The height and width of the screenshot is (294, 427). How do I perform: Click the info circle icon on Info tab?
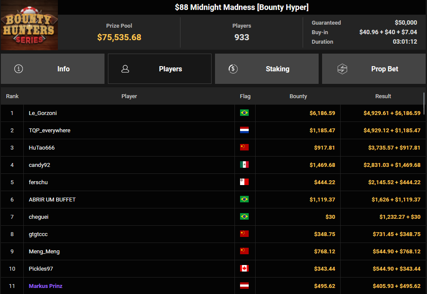[x=19, y=69]
